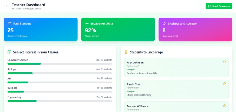Click the Total Students people icon
This screenshot has height=112, width=236.
click(x=9, y=23)
